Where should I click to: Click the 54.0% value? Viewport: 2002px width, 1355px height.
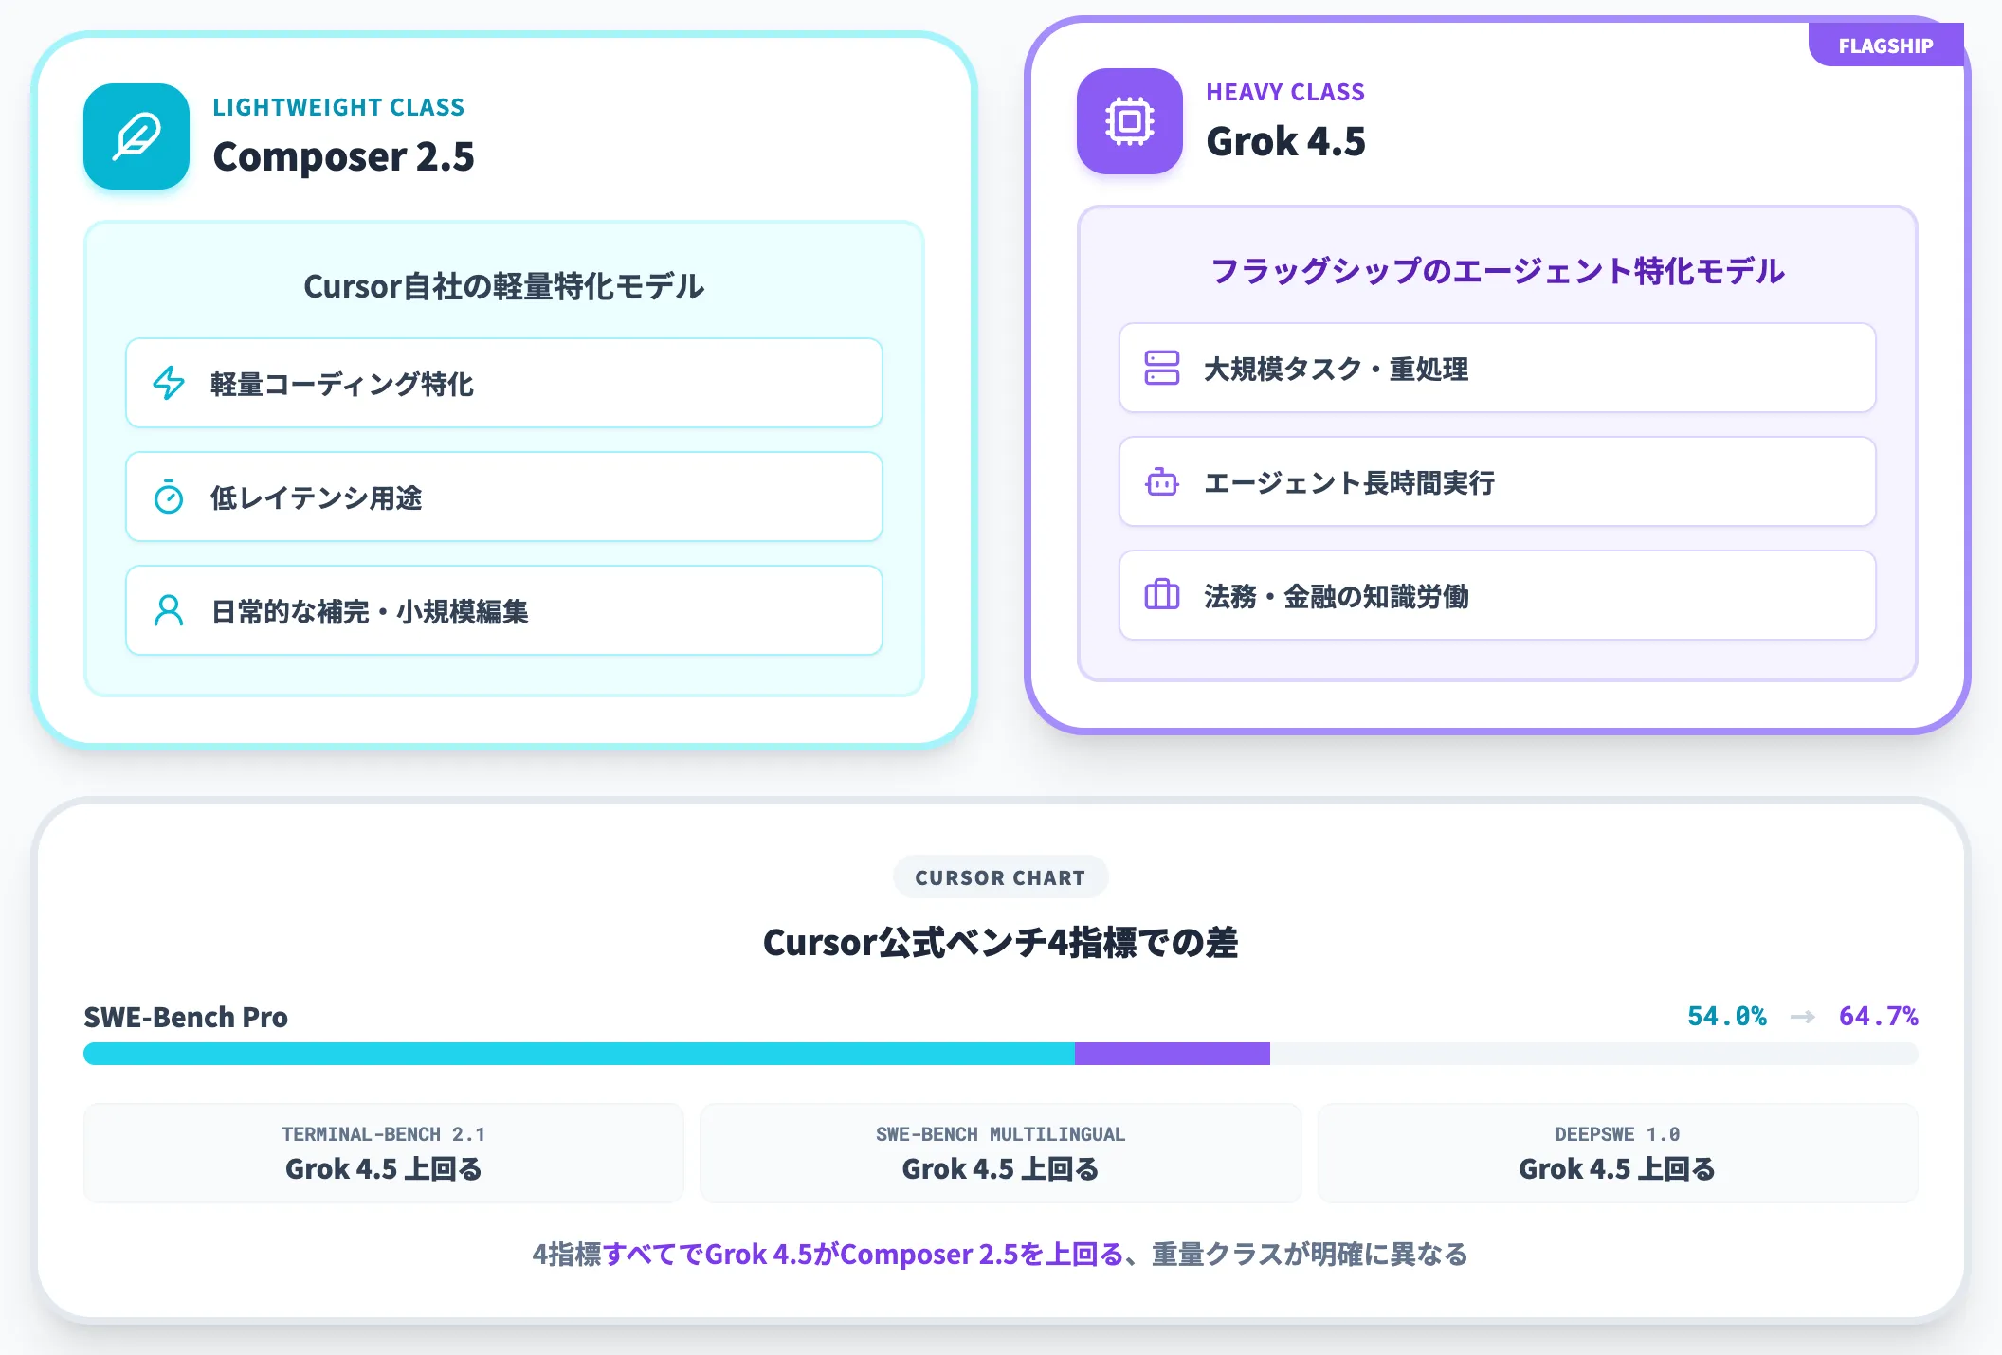1727,1017
